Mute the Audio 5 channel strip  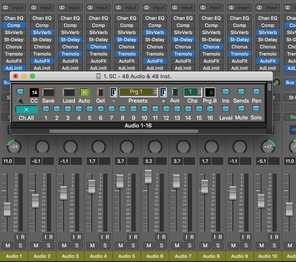pyautogui.click(x=120, y=246)
